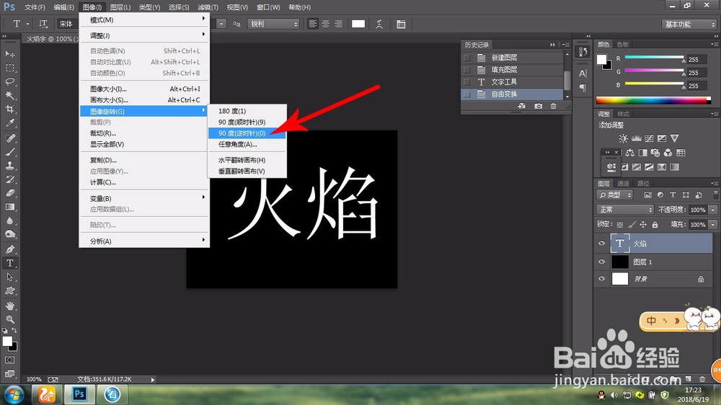Select the Rectangular Marquee tool
The height and width of the screenshot is (405, 721).
click(x=9, y=68)
